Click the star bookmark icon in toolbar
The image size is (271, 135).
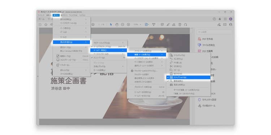click(46, 24)
